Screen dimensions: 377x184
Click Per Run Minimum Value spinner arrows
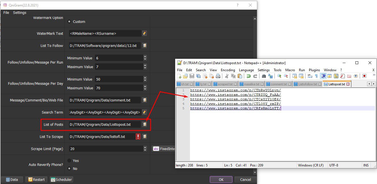[145, 58]
